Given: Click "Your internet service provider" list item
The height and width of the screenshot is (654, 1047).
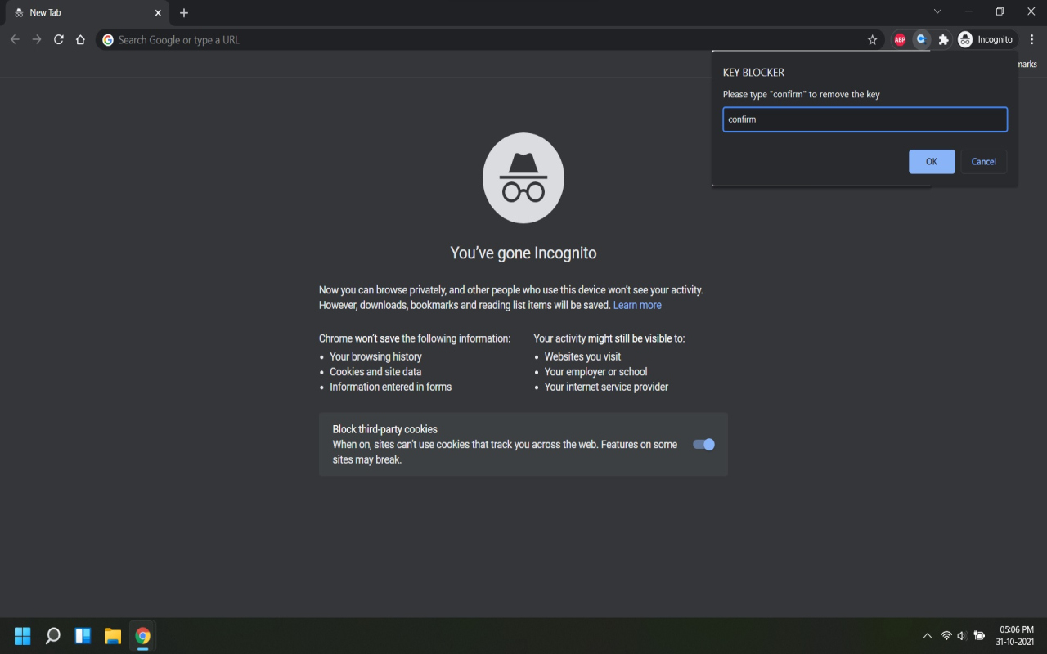Looking at the screenshot, I should click(x=606, y=387).
